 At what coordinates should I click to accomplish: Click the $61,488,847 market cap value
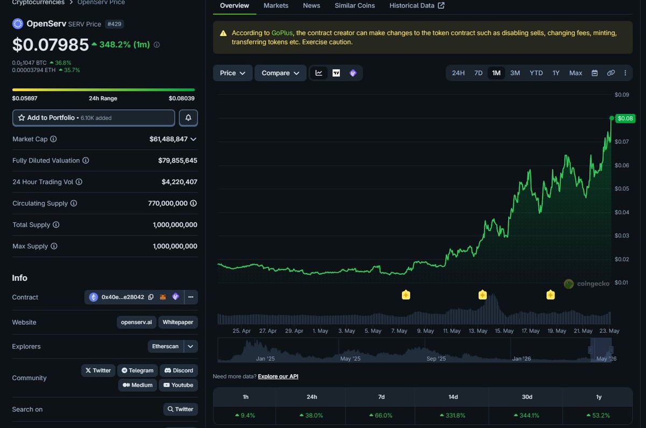pos(168,139)
